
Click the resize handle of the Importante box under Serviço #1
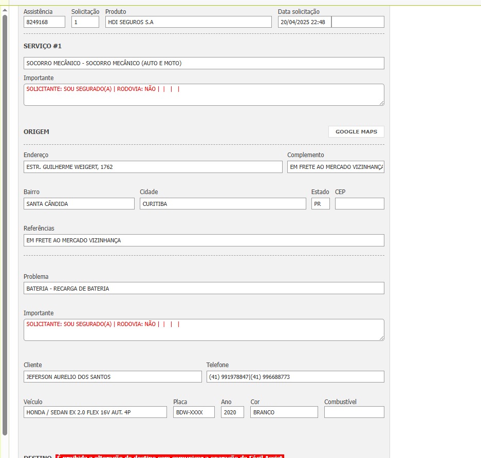(x=381, y=103)
